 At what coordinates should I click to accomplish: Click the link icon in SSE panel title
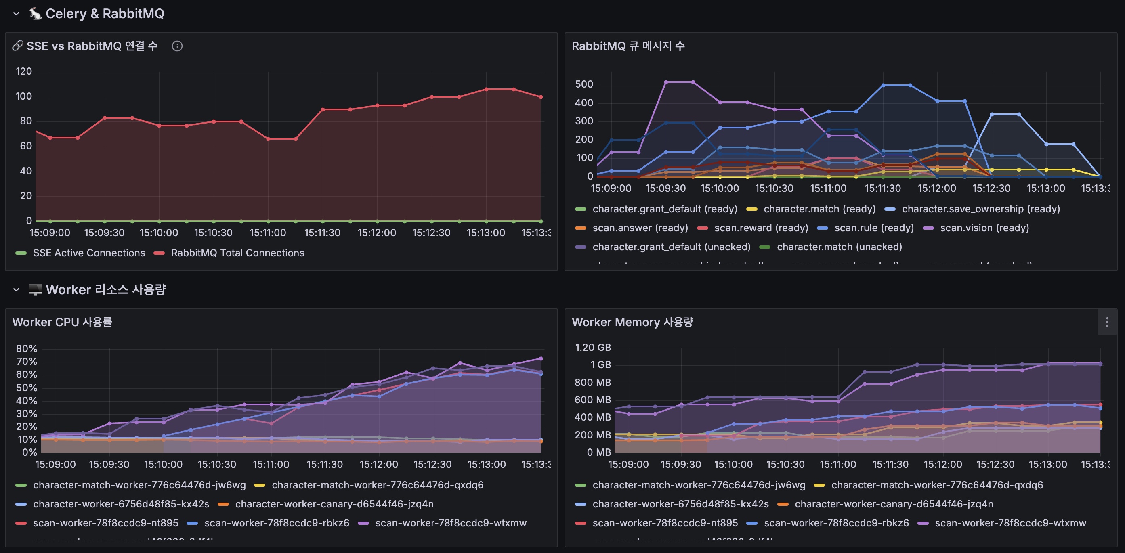(17, 46)
